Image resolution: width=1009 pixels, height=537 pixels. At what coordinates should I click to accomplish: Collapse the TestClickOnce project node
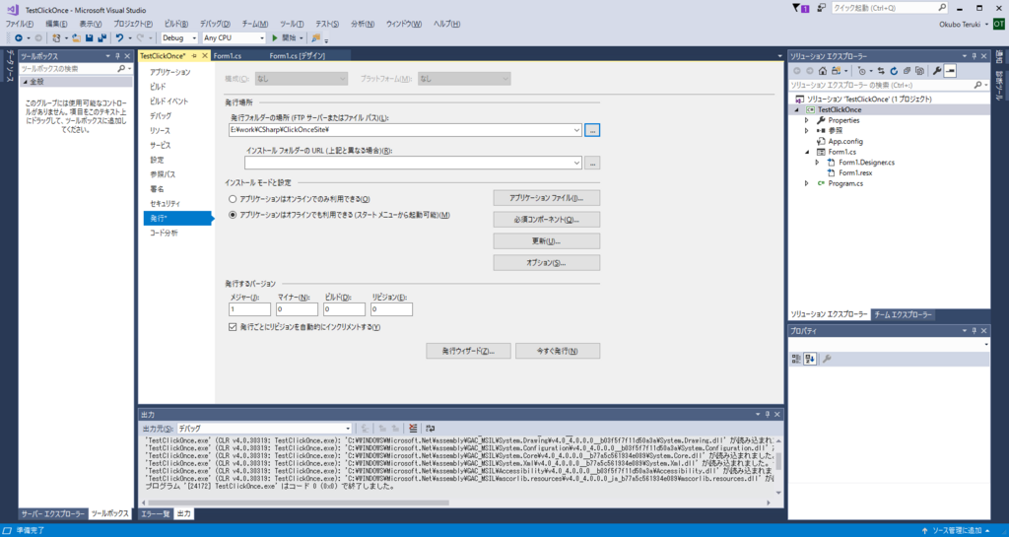pyautogui.click(x=796, y=110)
